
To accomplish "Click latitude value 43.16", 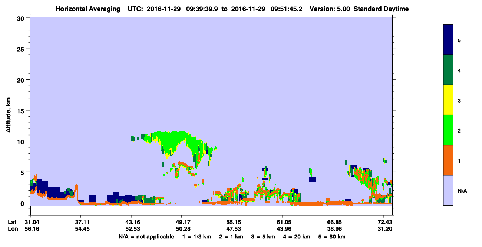I will click(131, 222).
